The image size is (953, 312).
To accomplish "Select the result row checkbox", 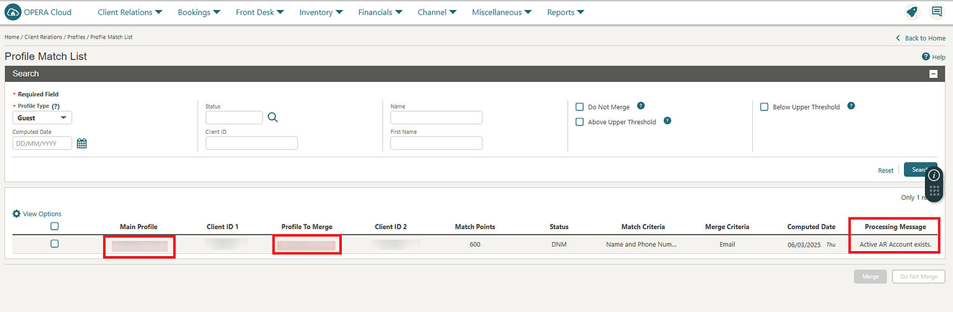I will click(x=55, y=244).
